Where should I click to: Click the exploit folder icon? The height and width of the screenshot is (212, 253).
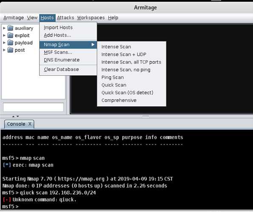coord(10,35)
